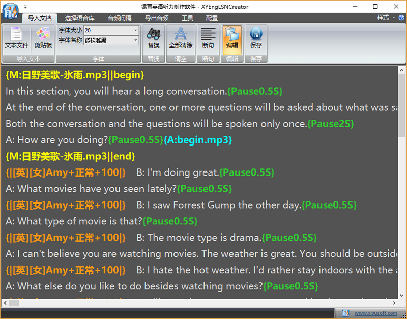Expand the 字体大小 font size dropdown
This screenshot has width=407, height=319.
pos(135,30)
